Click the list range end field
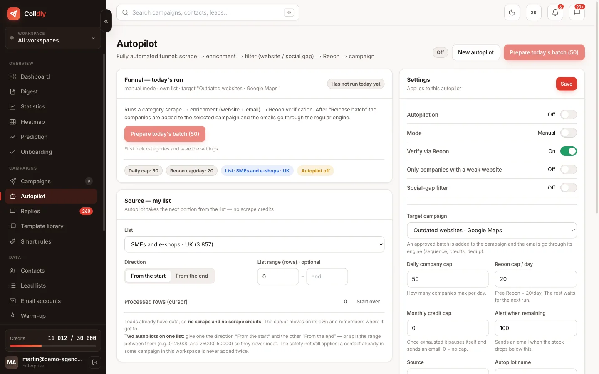This screenshot has height=374, width=599. [327, 276]
